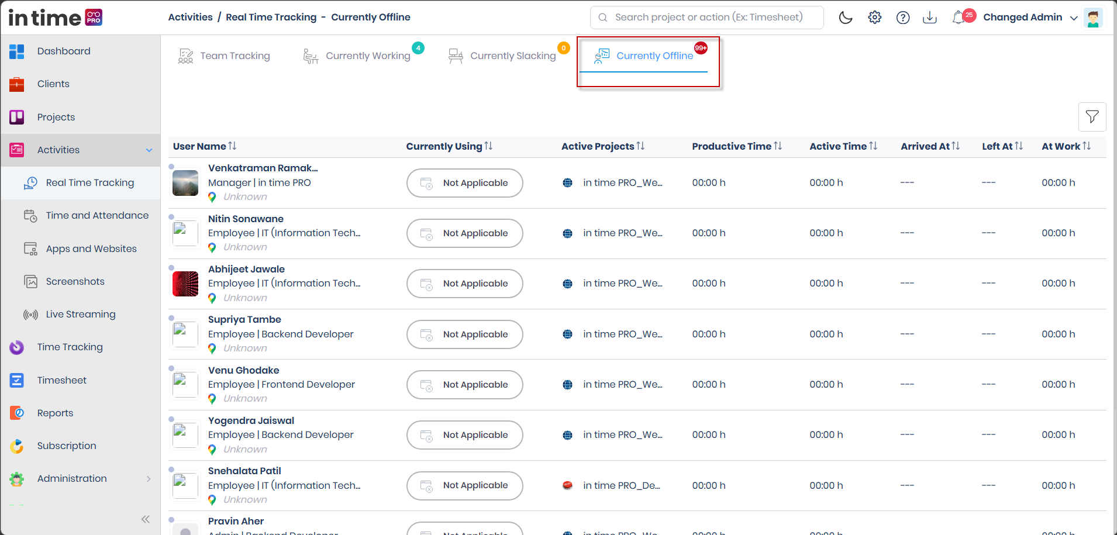
Task: Open the filter funnel icon
Action: (1092, 117)
